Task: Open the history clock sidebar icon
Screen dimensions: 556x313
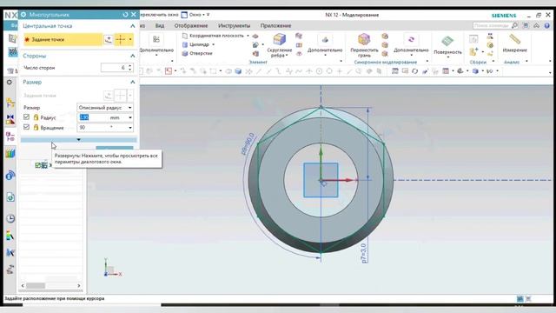Action: [x=10, y=218]
